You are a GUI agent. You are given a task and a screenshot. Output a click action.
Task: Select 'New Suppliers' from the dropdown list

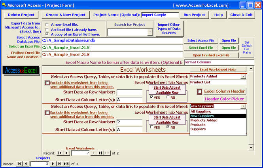tap(218, 116)
